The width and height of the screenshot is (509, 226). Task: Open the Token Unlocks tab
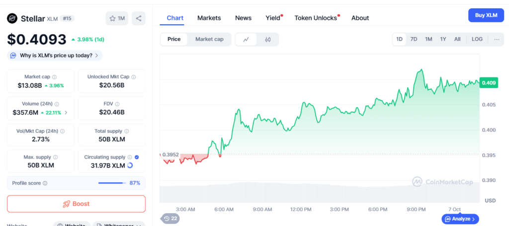[316, 18]
